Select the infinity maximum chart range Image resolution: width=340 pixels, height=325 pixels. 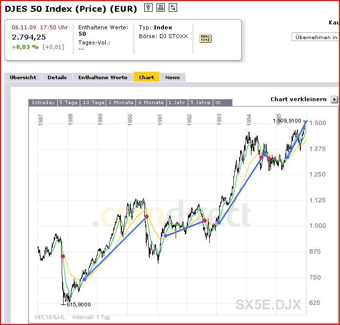point(222,103)
